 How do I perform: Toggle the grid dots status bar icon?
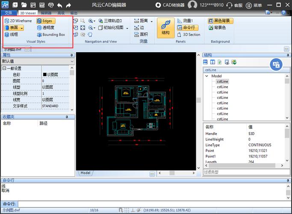coord(127,210)
